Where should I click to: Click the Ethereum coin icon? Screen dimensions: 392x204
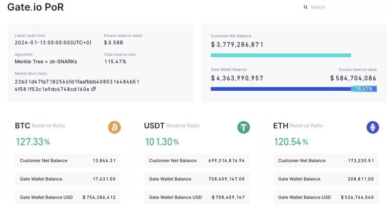(x=373, y=127)
